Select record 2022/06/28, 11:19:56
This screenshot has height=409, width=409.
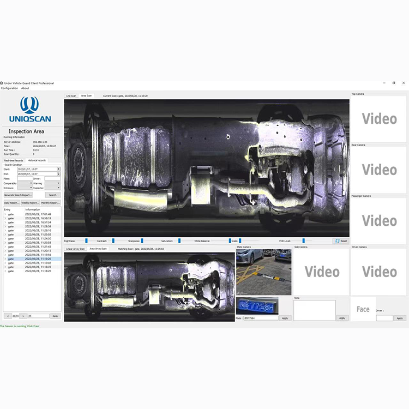pos(32,255)
